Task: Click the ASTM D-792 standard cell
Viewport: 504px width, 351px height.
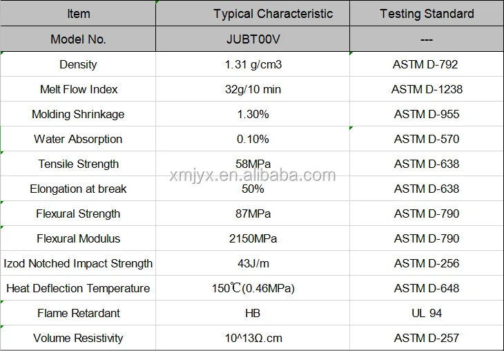Action: 426,64
